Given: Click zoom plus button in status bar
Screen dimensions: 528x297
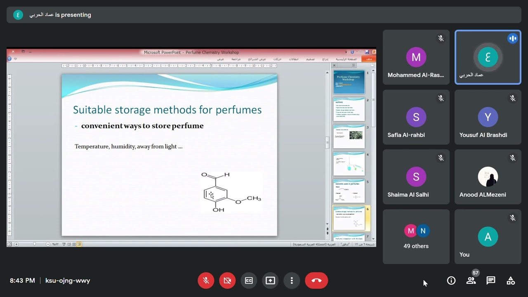Looking at the screenshot, I should pos(16,244).
